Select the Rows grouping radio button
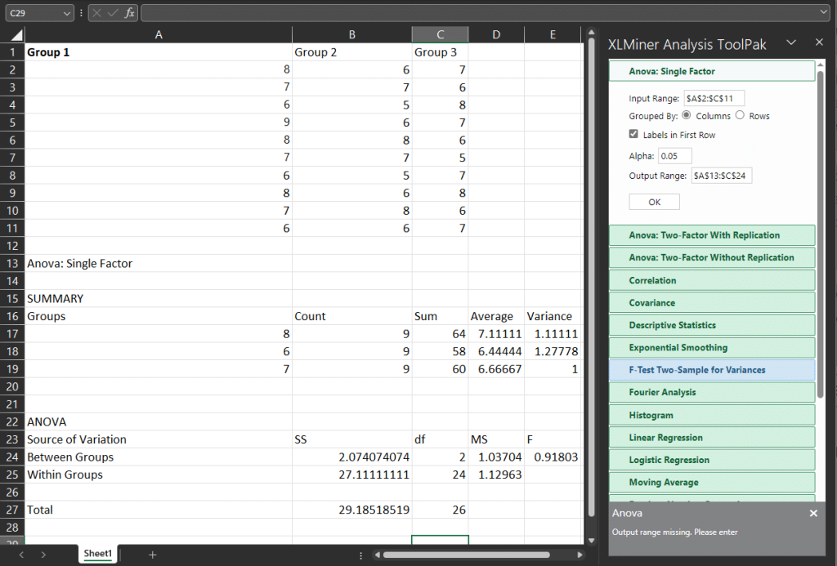Screen dimensions: 837x566 (740, 116)
